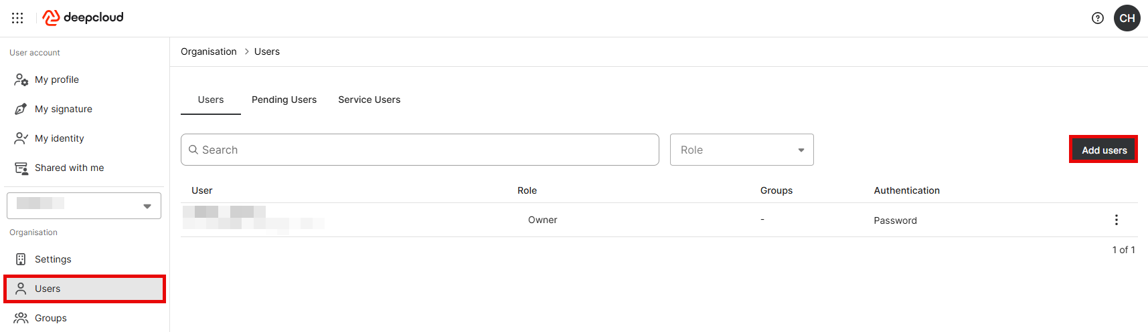The width and height of the screenshot is (1148, 332).
Task: Expand the organisation selector dropdown
Action: click(x=84, y=206)
